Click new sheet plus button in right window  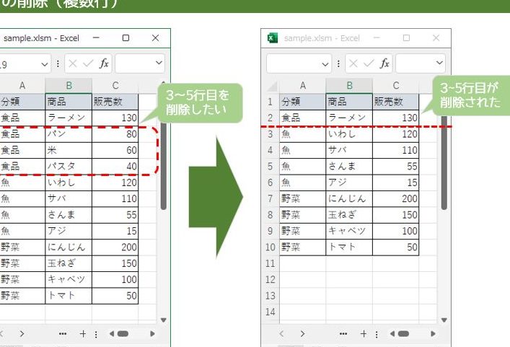click(x=364, y=334)
